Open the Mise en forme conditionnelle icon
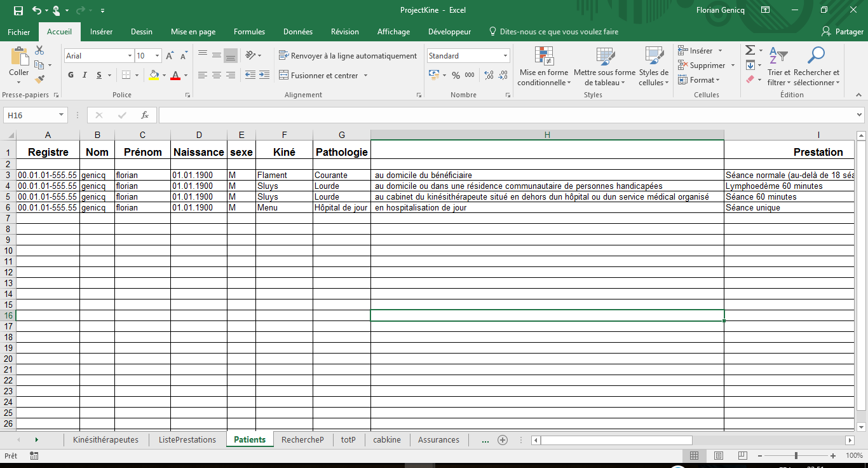The height and width of the screenshot is (468, 868). [x=543, y=56]
